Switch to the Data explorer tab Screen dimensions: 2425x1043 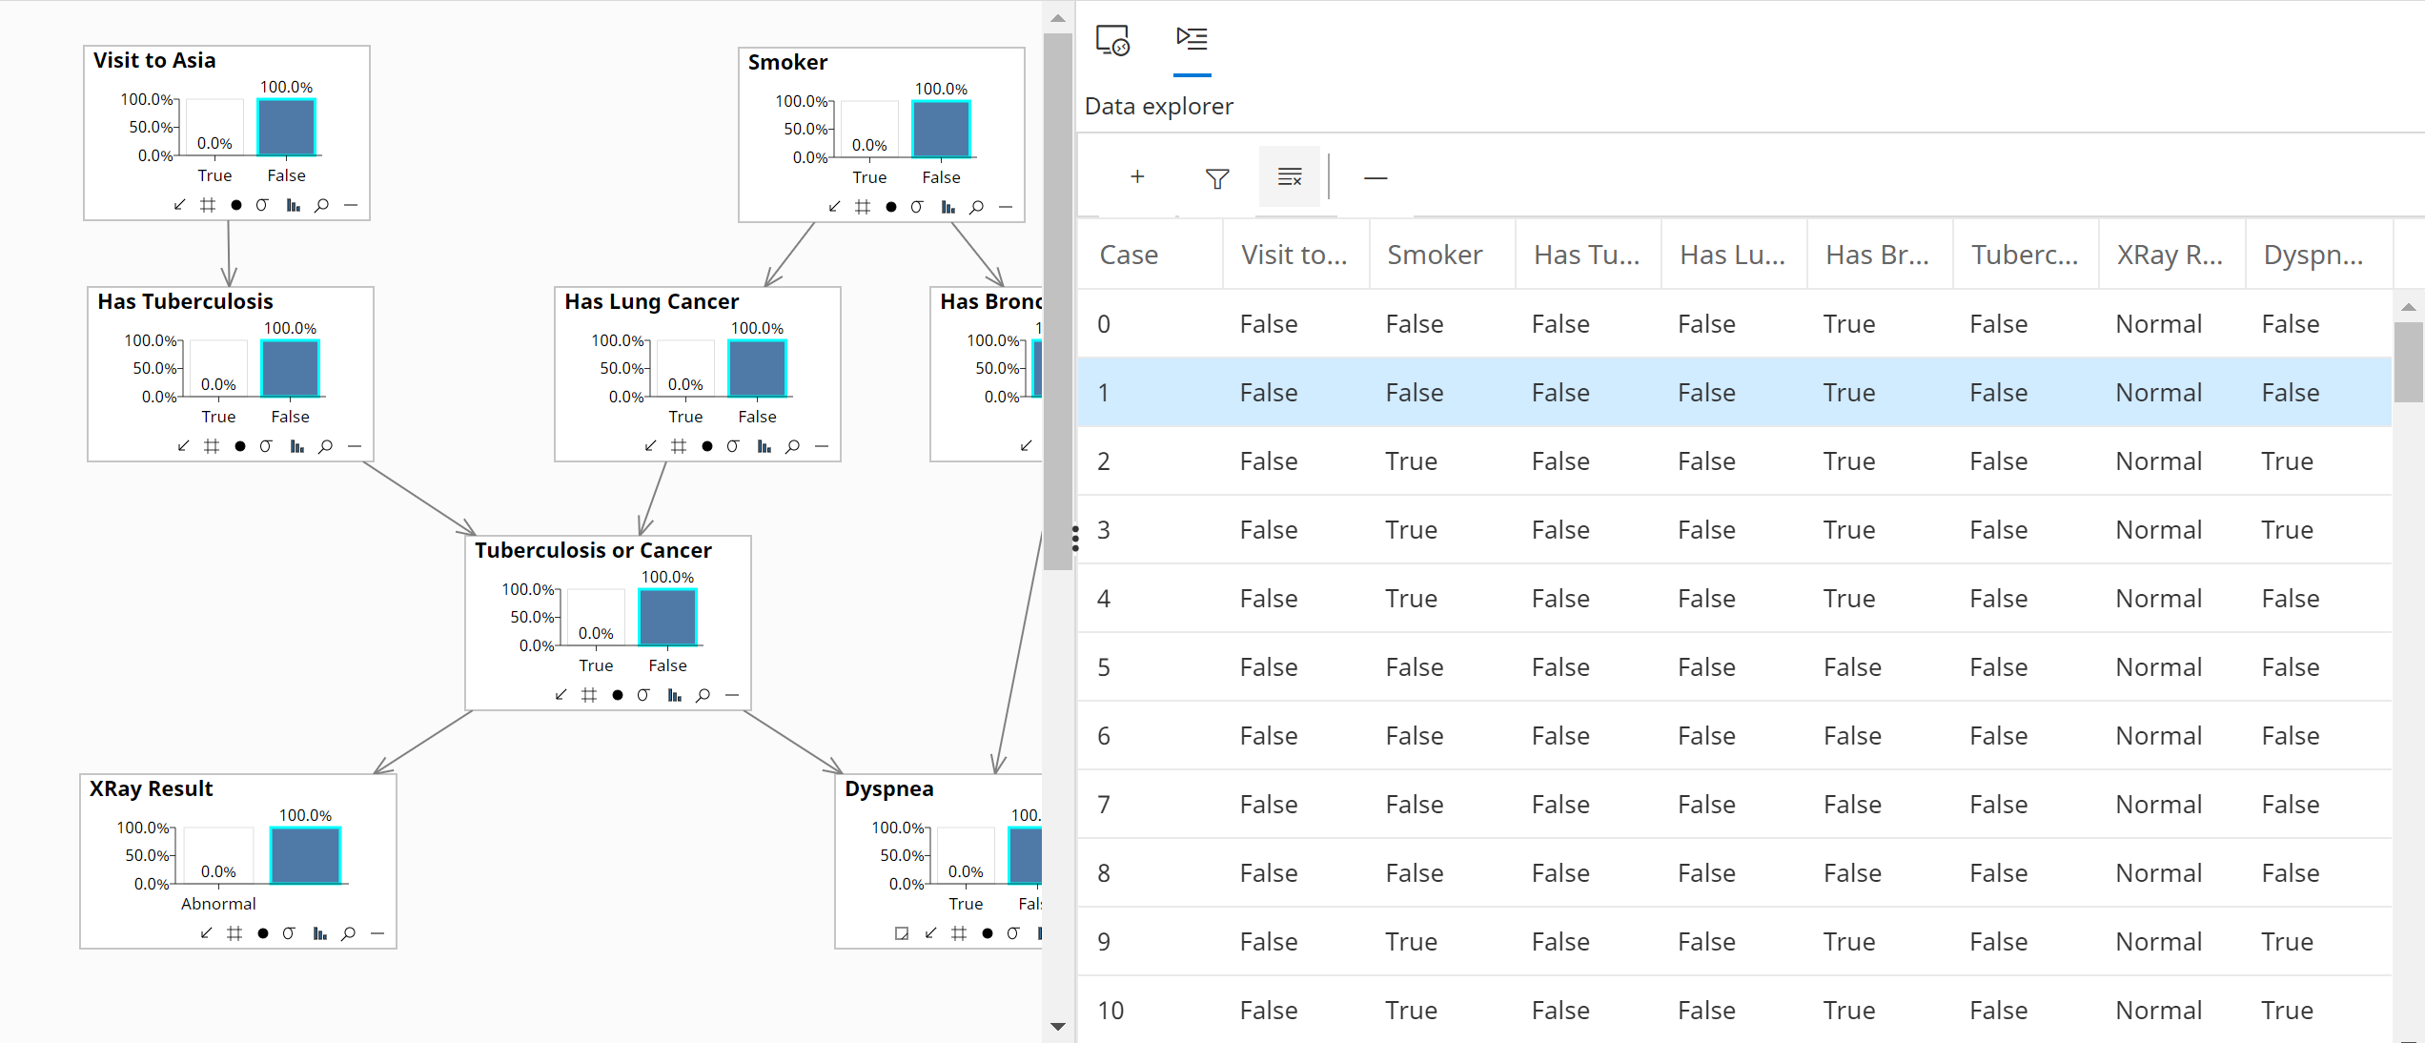pyautogui.click(x=1192, y=40)
